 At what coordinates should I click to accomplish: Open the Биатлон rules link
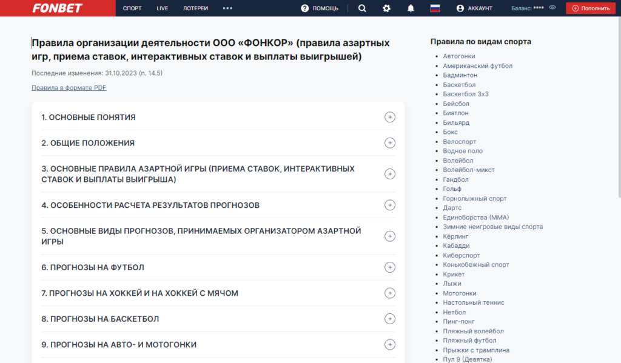pos(455,113)
